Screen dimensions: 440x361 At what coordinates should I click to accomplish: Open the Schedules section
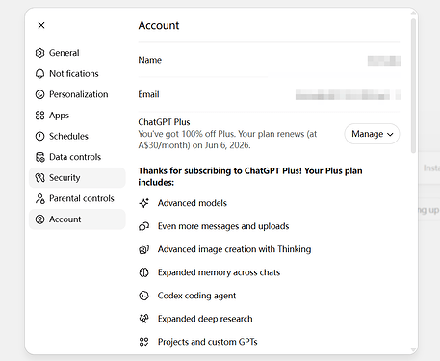click(77, 136)
